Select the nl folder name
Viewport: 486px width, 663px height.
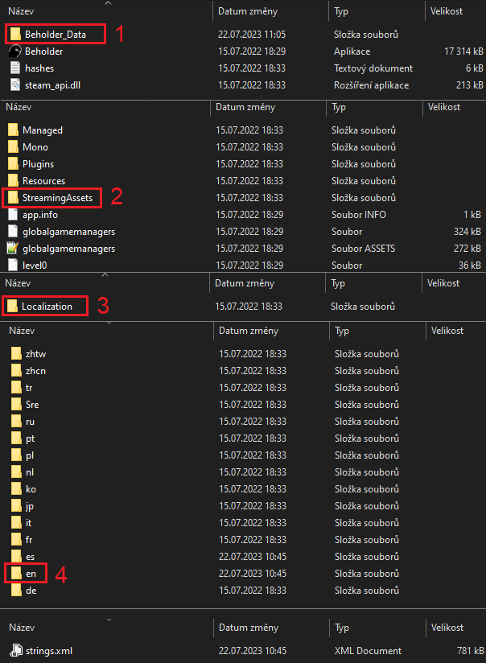pos(30,472)
